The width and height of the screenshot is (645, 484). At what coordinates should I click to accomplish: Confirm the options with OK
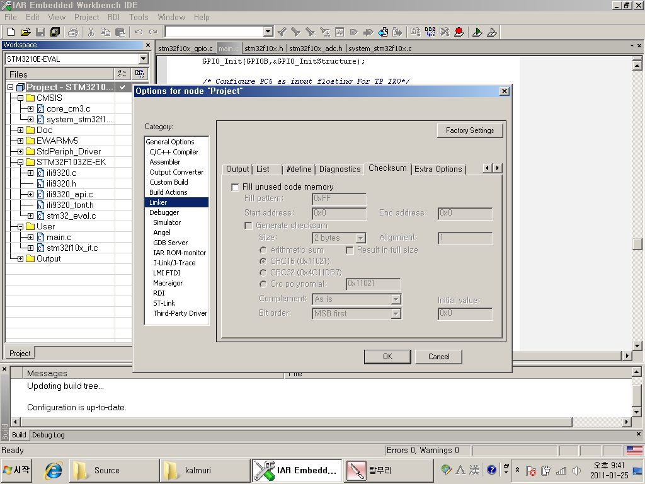(387, 357)
